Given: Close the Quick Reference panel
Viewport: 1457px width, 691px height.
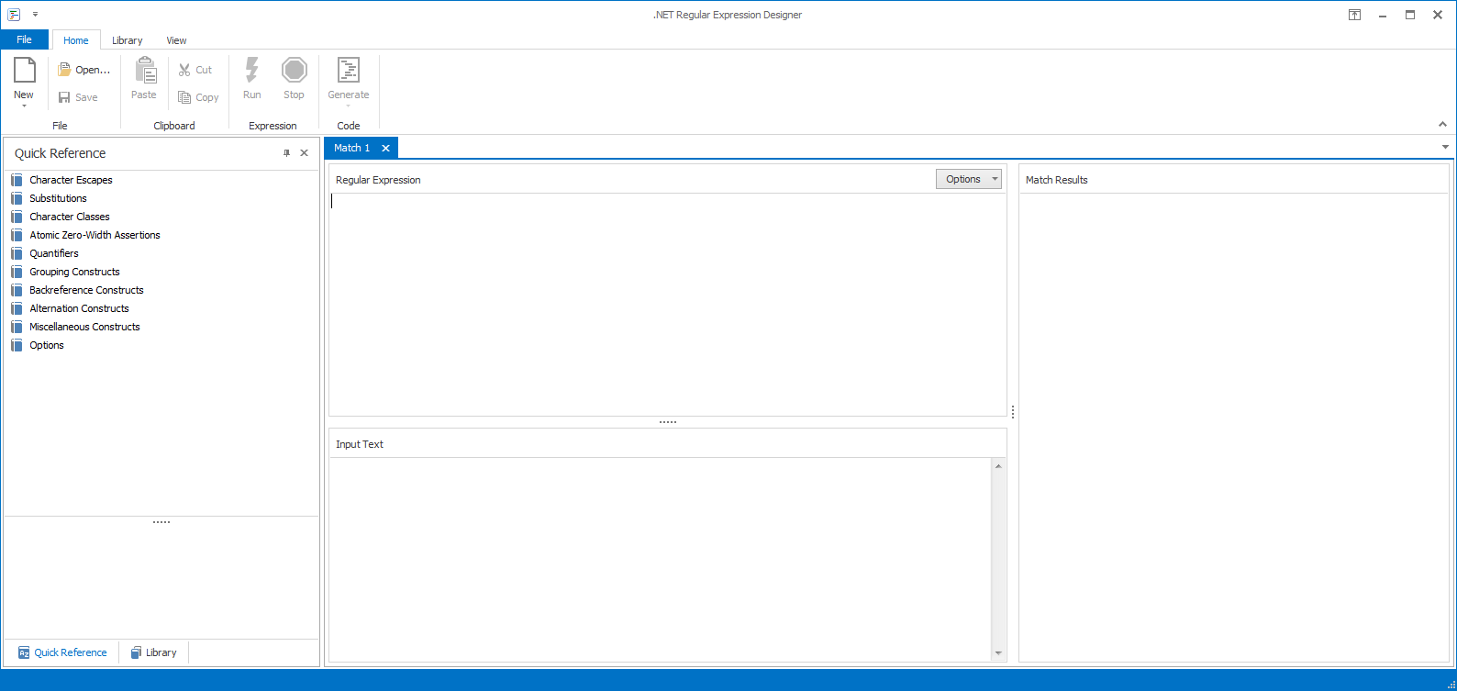Looking at the screenshot, I should click(x=305, y=153).
